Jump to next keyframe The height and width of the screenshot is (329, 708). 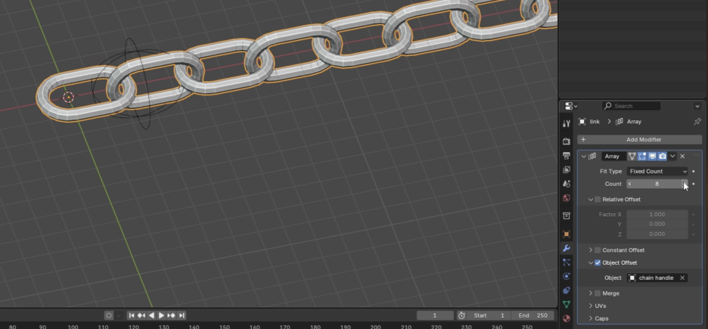[172, 315]
